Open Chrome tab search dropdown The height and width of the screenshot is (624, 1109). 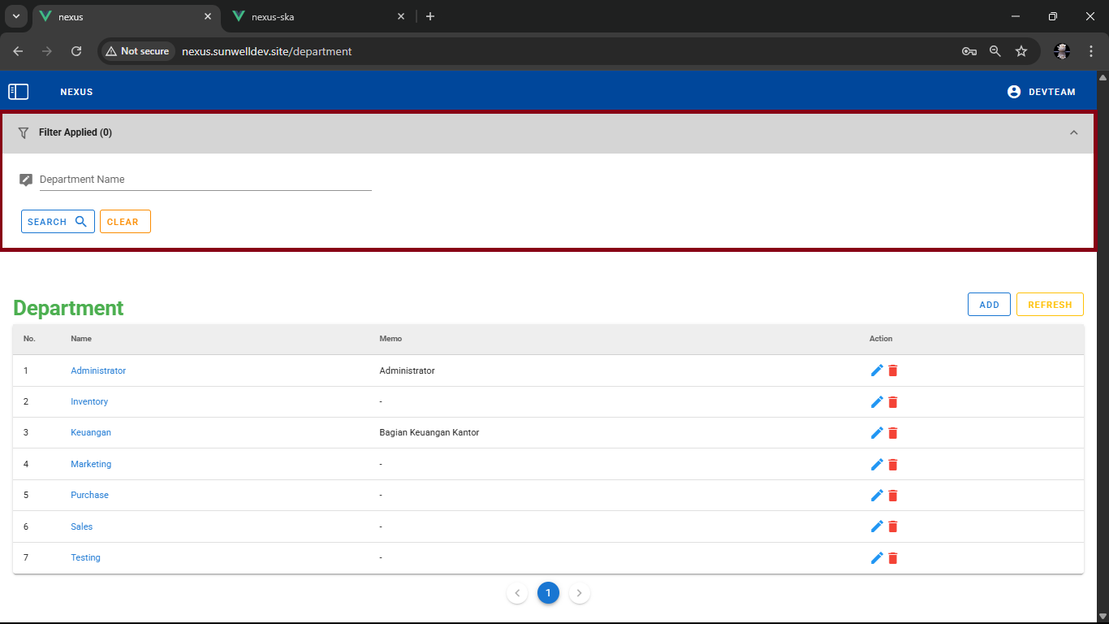tap(15, 16)
